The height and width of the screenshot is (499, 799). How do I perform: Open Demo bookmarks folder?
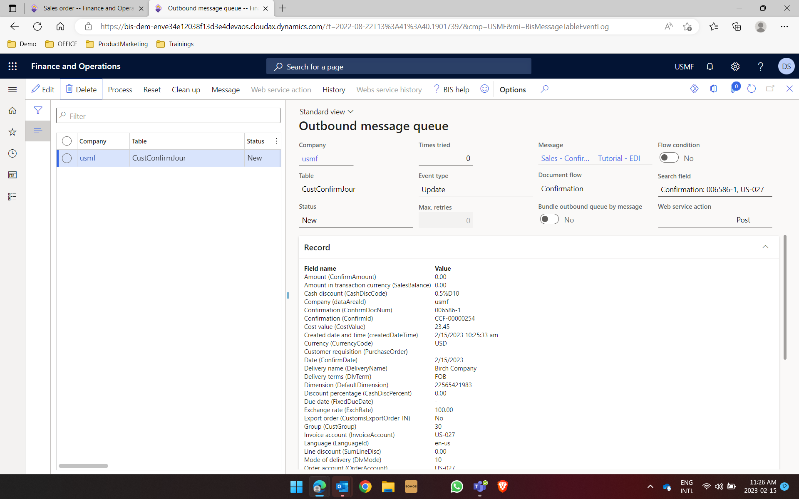click(x=22, y=44)
